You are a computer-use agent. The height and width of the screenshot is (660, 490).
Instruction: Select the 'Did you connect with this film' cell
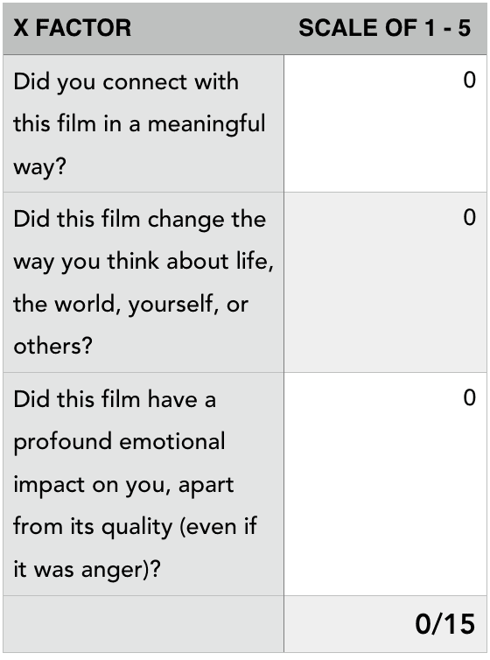(x=143, y=123)
